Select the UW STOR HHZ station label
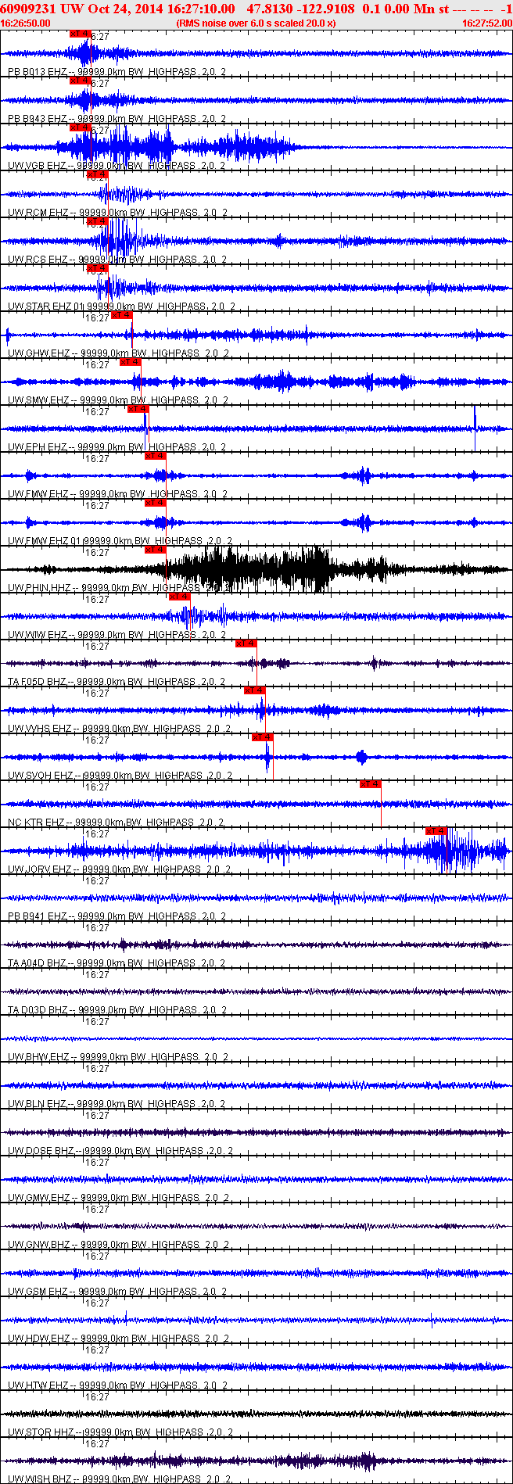Screen dimensions: 513x1484 point(41,1432)
